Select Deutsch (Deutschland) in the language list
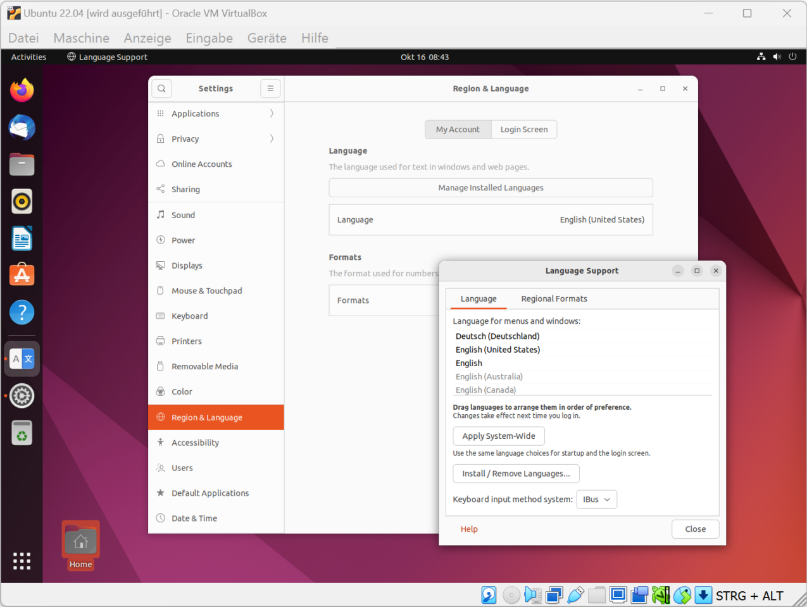 [497, 336]
